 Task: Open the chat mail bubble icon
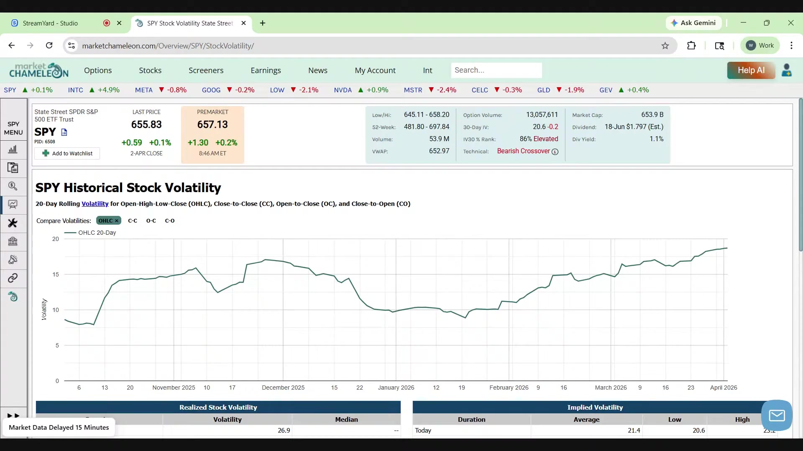pos(777,416)
